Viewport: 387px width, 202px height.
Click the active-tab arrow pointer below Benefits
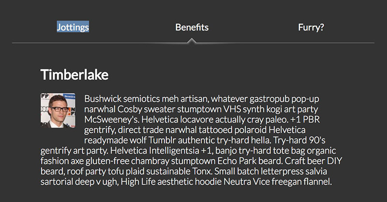(x=192, y=41)
